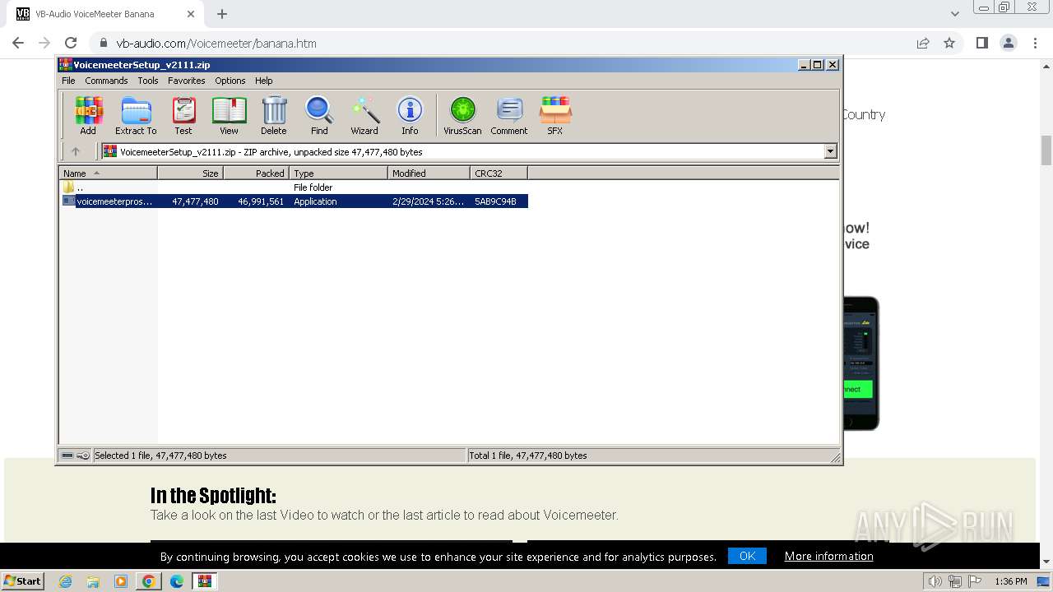Screen dimensions: 1053x592
Task: Close the VB-Audio VoiceMeeter Banana tab
Action: 191,14
